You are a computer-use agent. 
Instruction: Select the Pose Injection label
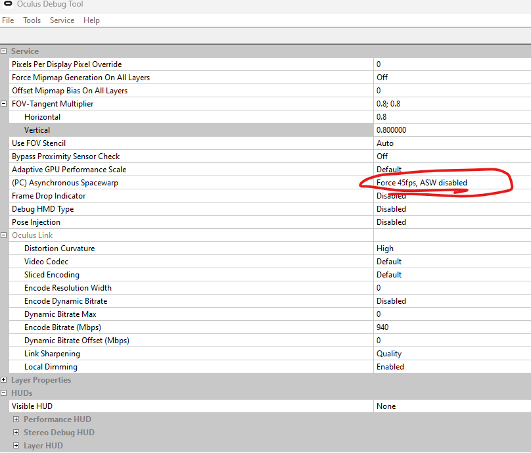pos(36,222)
